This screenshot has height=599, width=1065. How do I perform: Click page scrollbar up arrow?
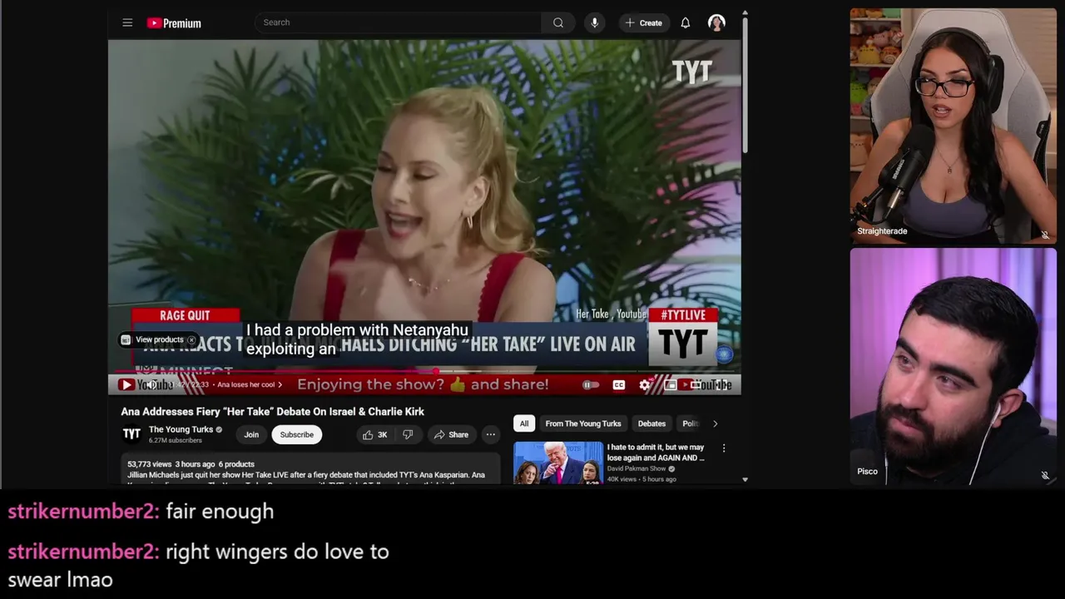745,13
